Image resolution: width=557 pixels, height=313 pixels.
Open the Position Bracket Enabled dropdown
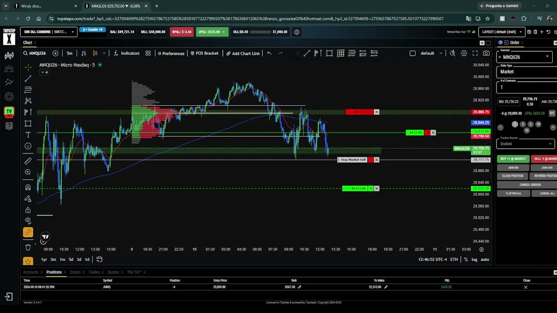(x=525, y=144)
